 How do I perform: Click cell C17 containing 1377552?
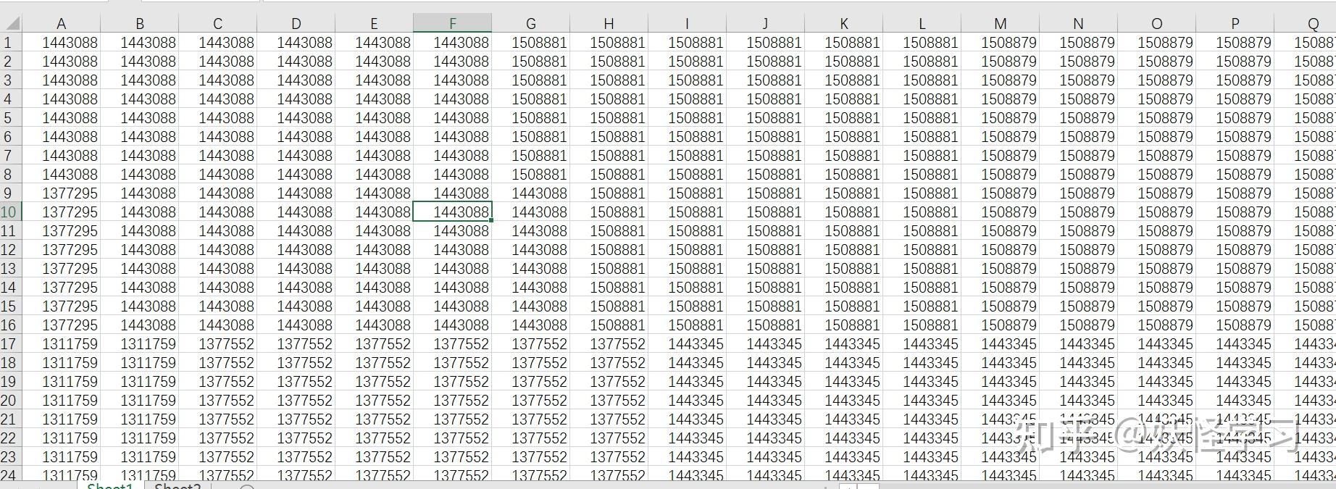217,344
